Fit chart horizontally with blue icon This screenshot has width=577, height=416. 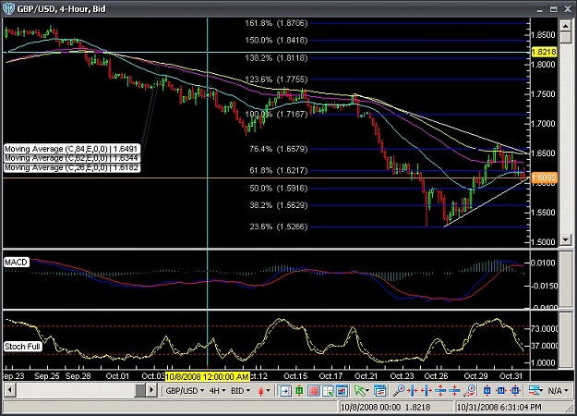(501, 390)
